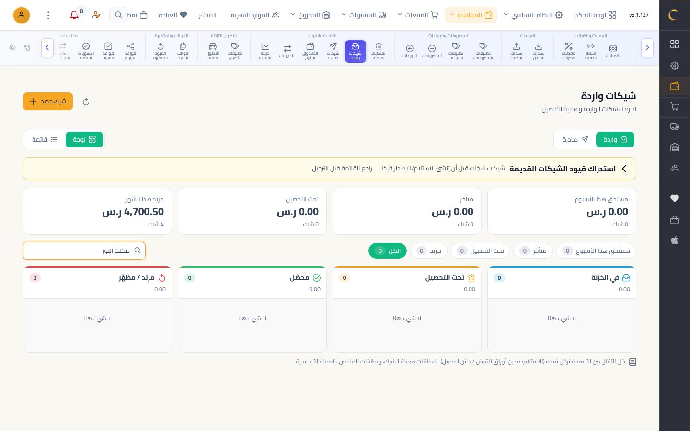
Task: Expand the المحاسبة accounting dropdown
Action: (471, 15)
